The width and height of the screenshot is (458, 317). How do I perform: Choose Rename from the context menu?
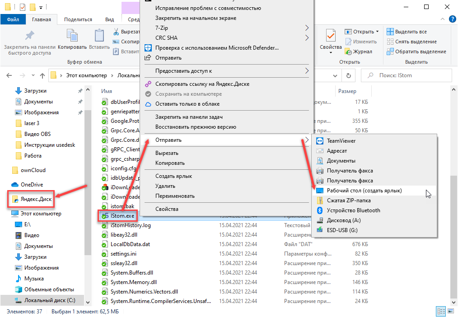click(175, 196)
